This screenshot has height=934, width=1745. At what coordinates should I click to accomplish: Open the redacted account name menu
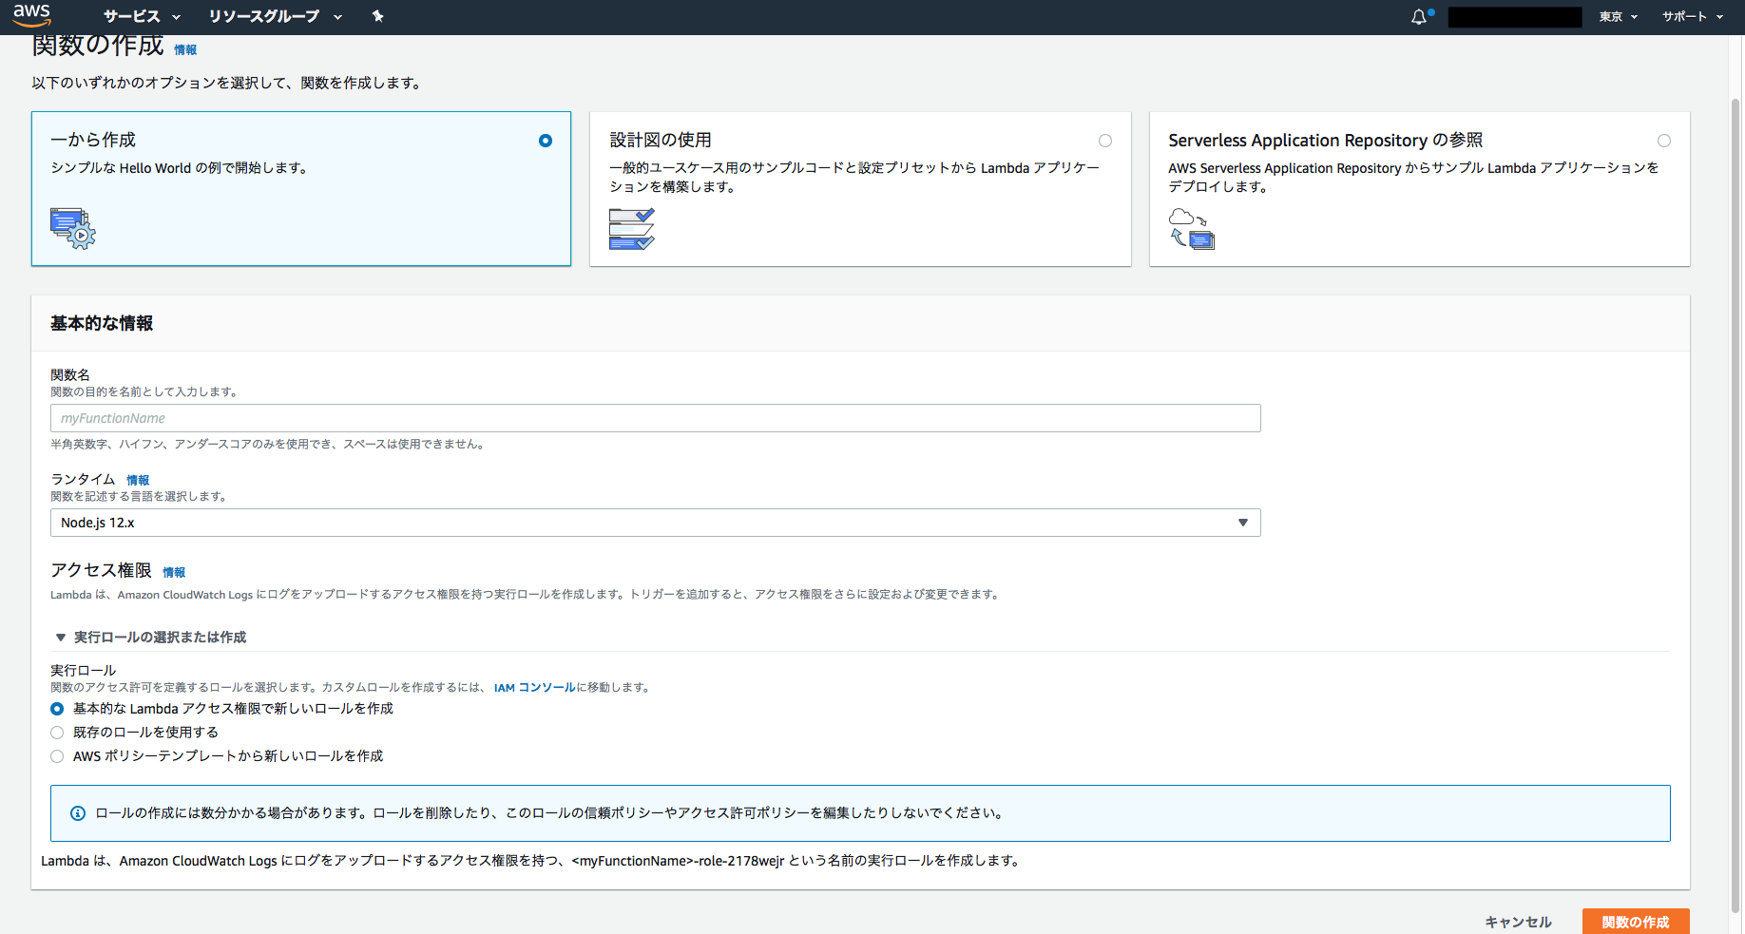(1515, 17)
